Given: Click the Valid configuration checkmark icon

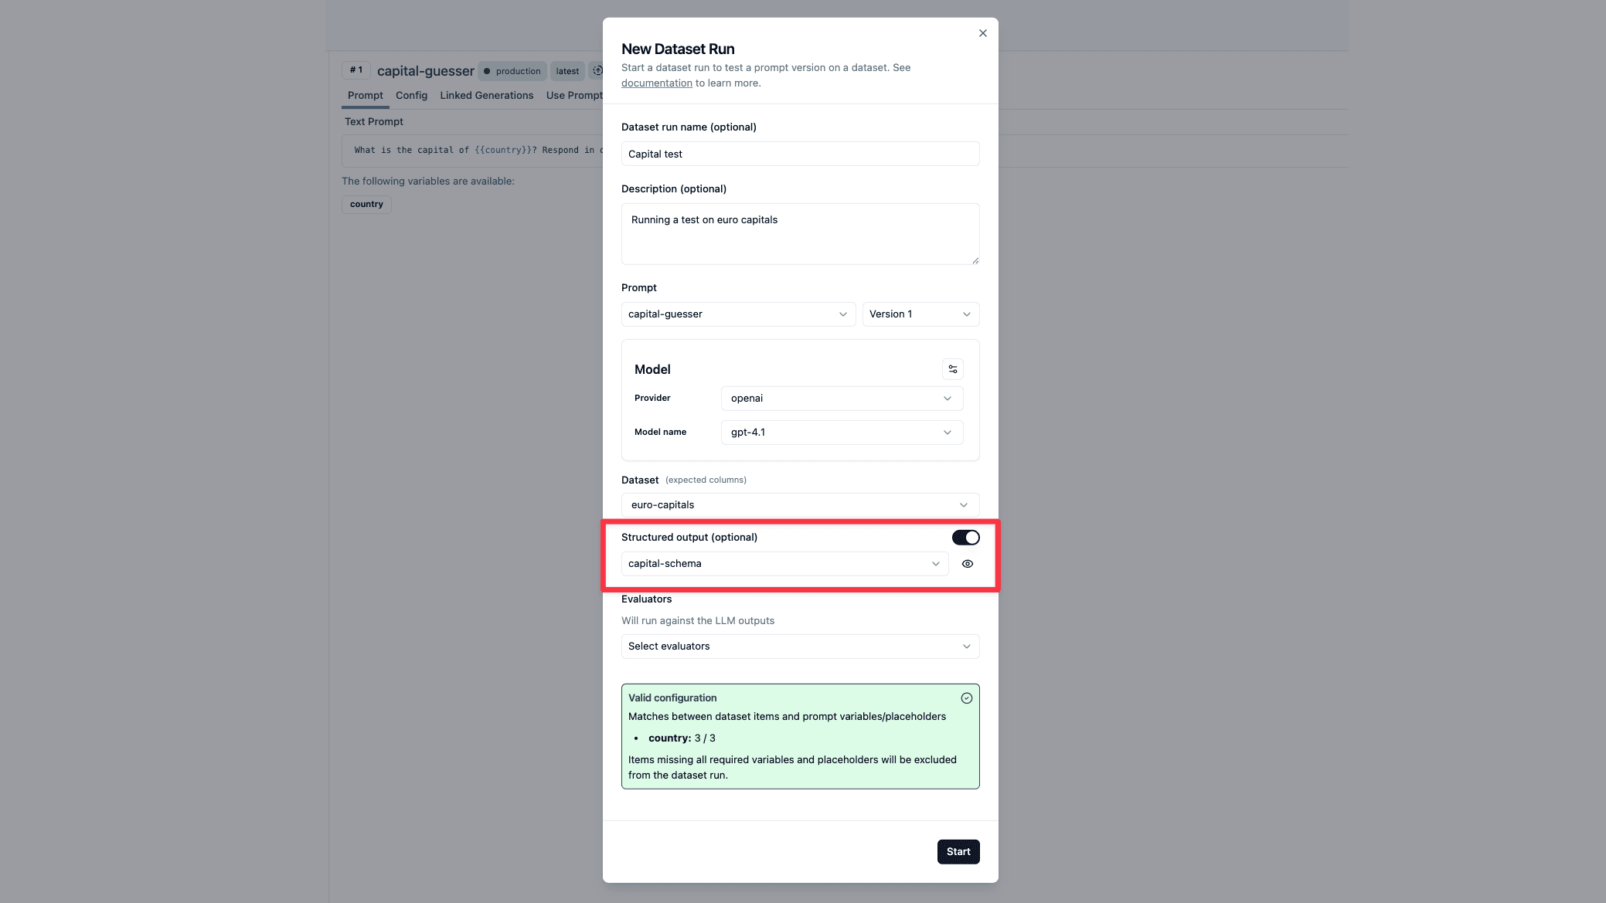Looking at the screenshot, I should tap(966, 698).
